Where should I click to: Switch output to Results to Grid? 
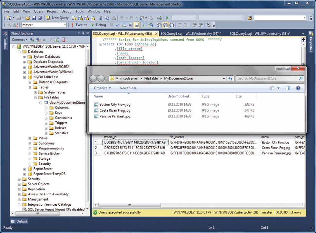pyautogui.click(x=165, y=25)
